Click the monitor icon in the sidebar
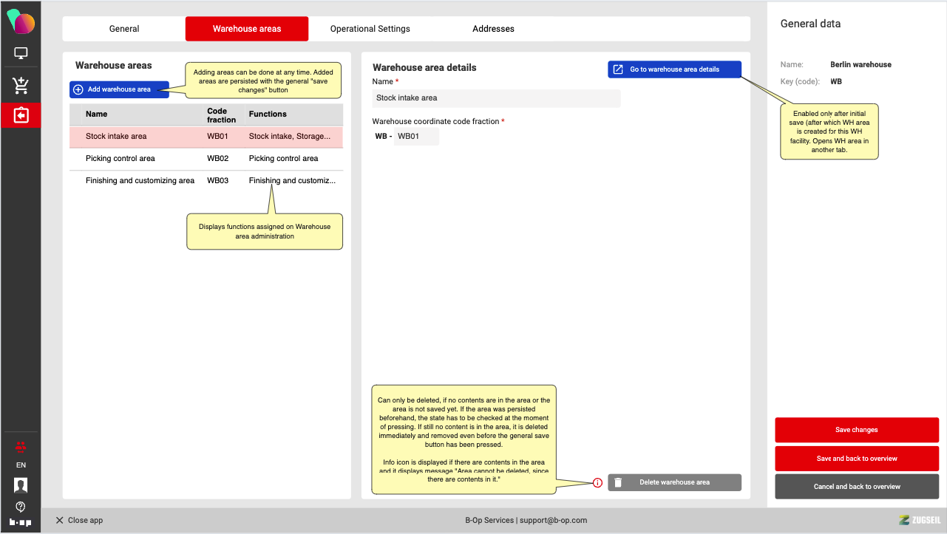 (21, 53)
